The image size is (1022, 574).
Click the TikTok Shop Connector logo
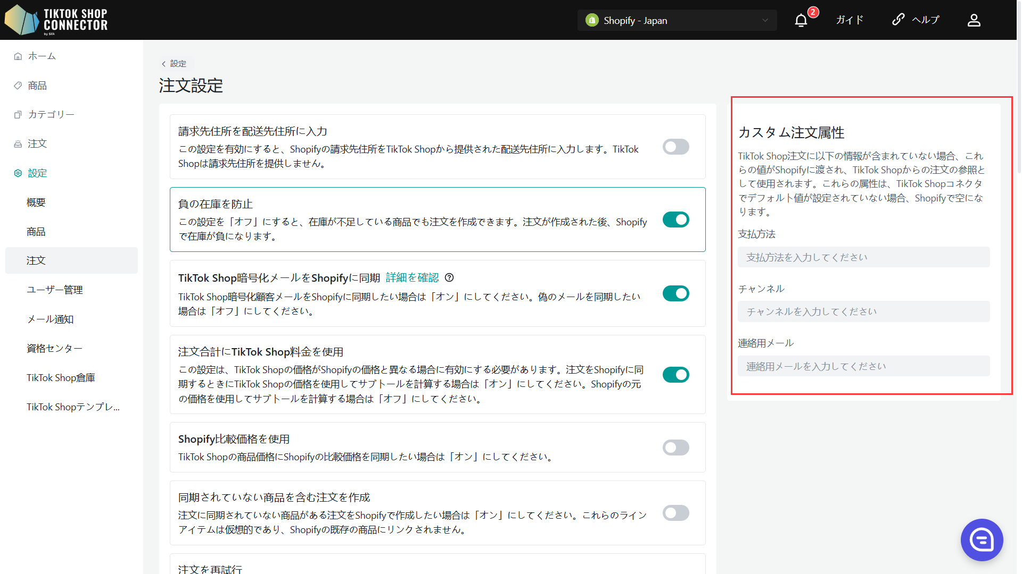56,20
